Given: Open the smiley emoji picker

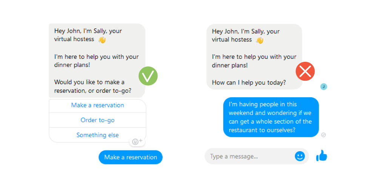Looking at the screenshot, I should pos(300,156).
